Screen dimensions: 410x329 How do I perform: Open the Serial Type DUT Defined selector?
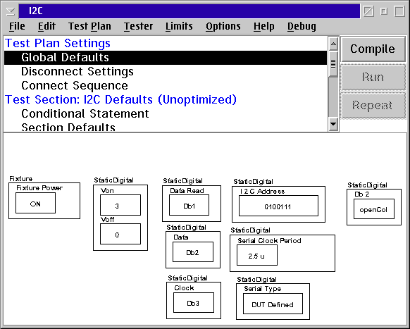(273, 304)
